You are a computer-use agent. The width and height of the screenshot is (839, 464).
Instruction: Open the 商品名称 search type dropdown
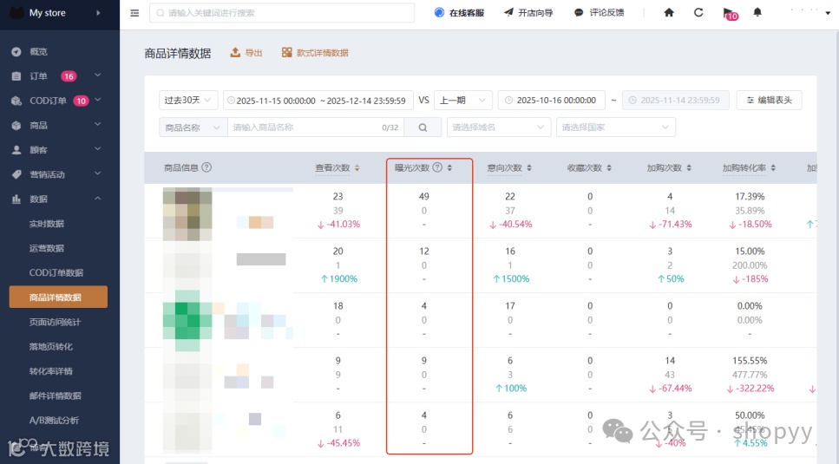(193, 127)
